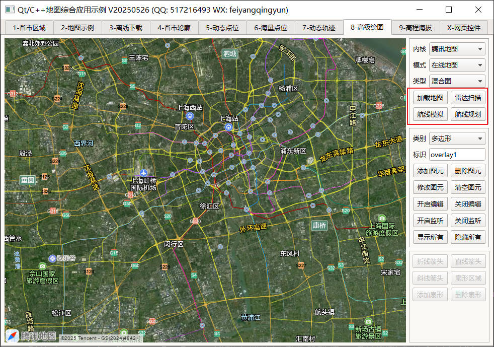Viewport: 494px width, 347px height.
Task: Click the 加载地图 button
Action: pyautogui.click(x=430, y=98)
